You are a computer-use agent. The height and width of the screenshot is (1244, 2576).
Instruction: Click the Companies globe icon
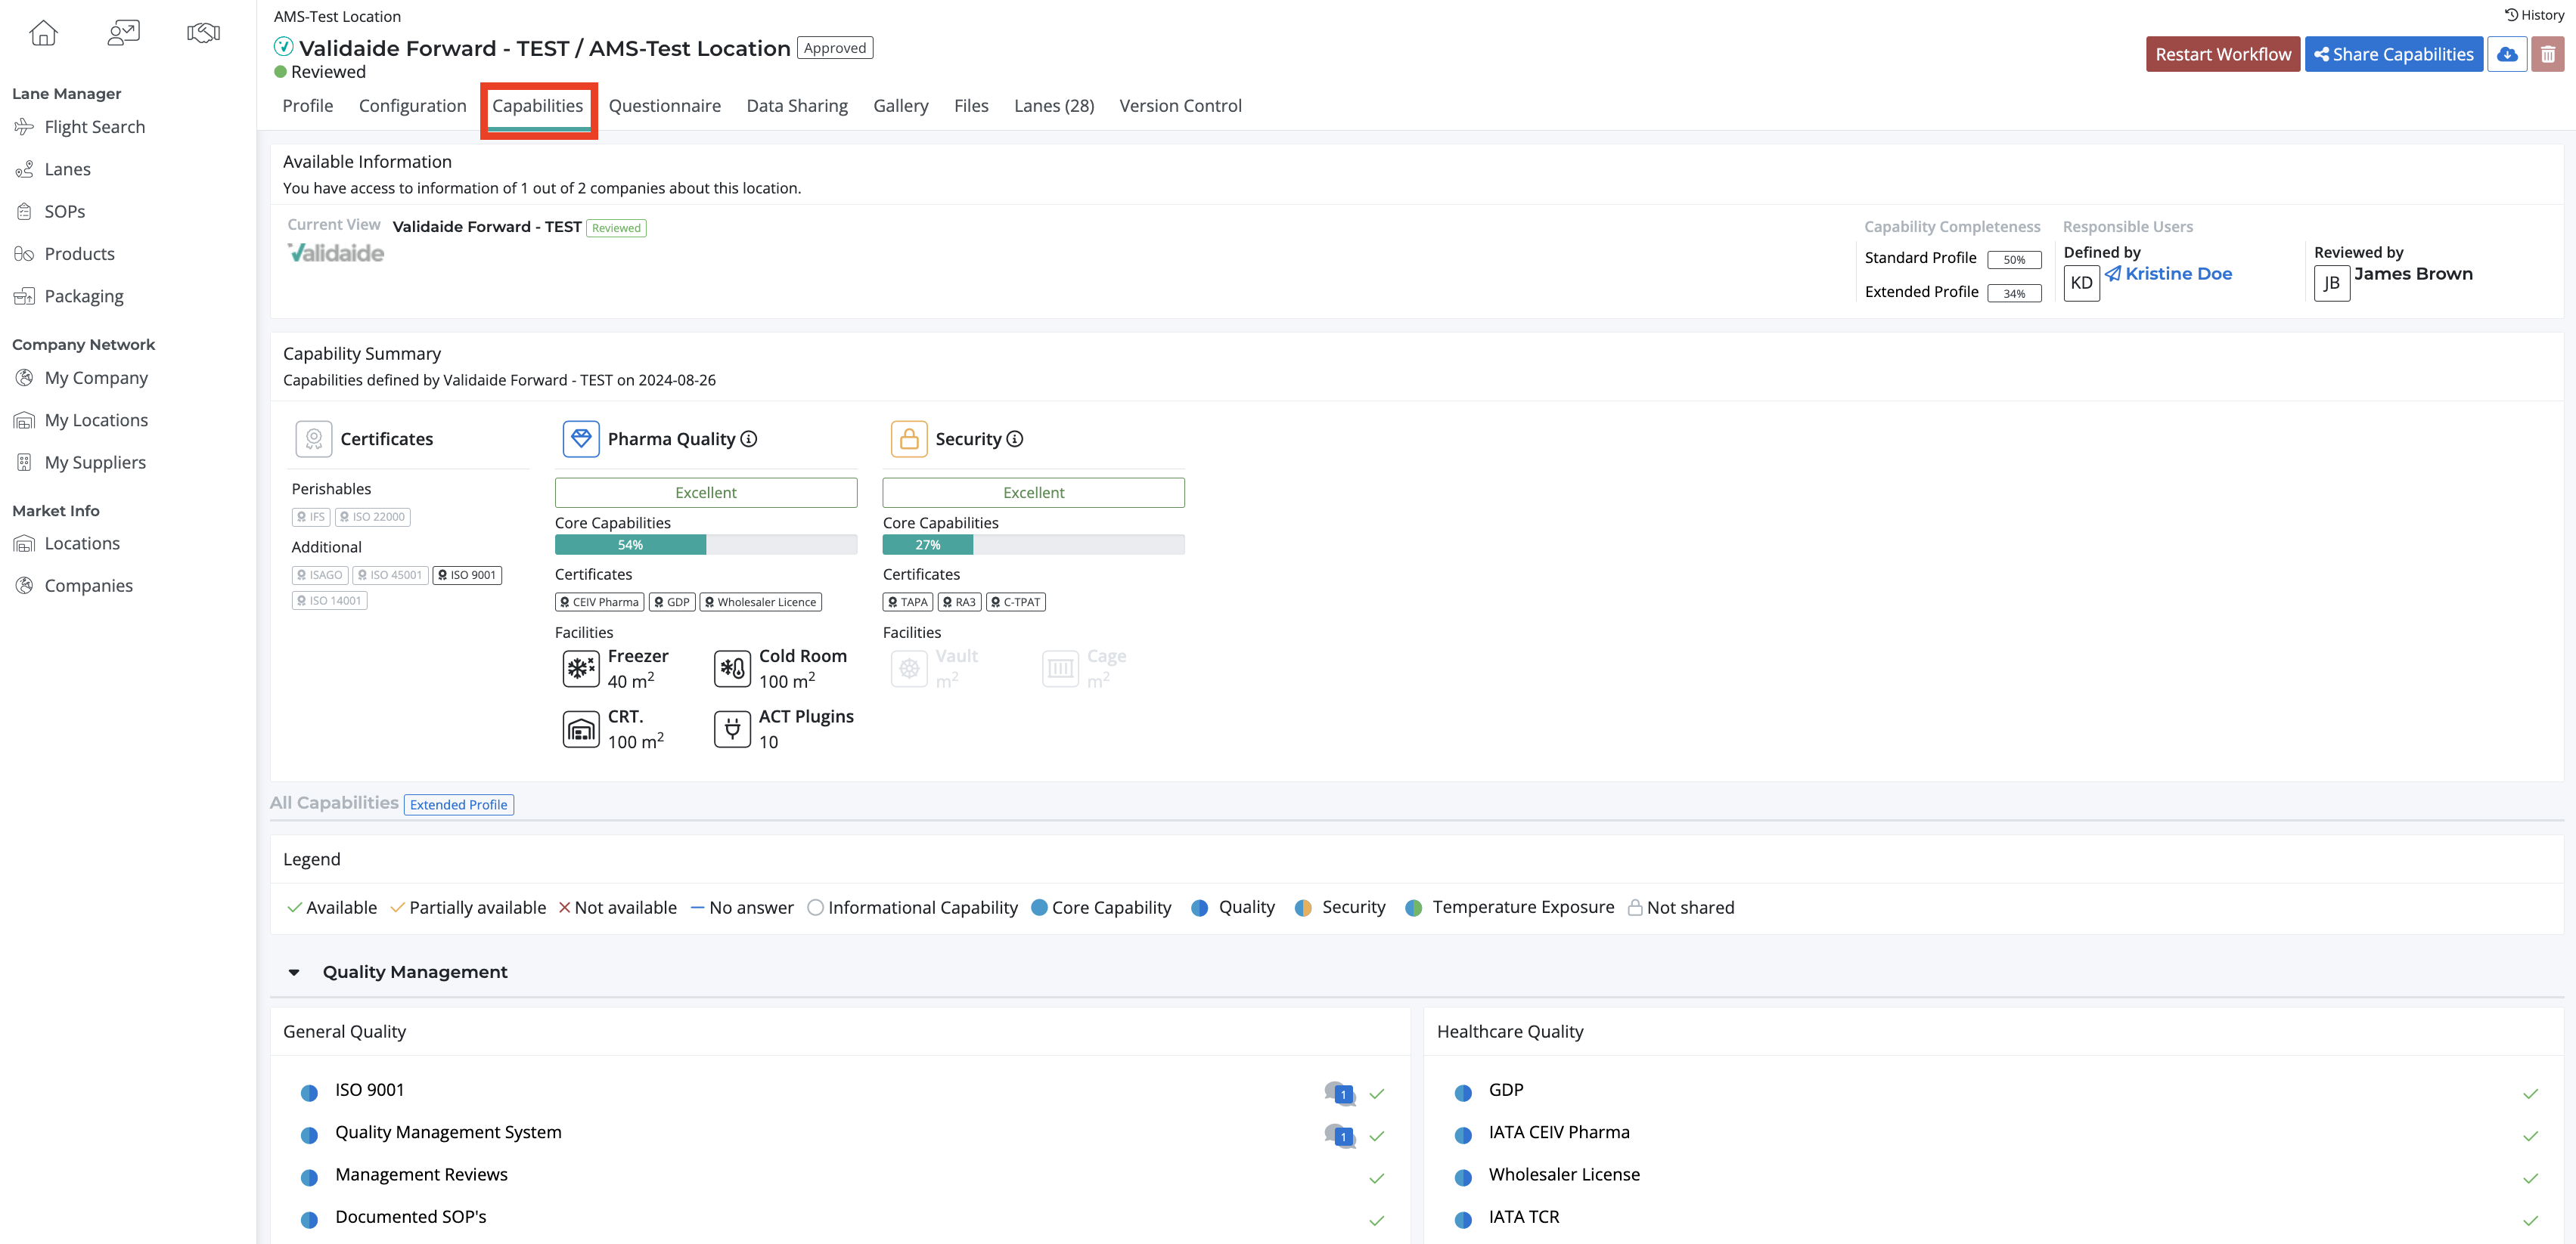24,586
